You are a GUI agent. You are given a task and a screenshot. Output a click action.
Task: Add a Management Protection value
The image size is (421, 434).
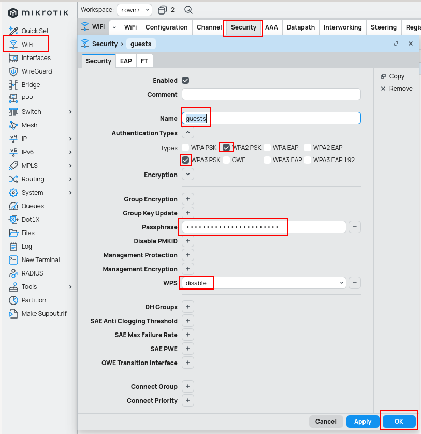tap(188, 255)
